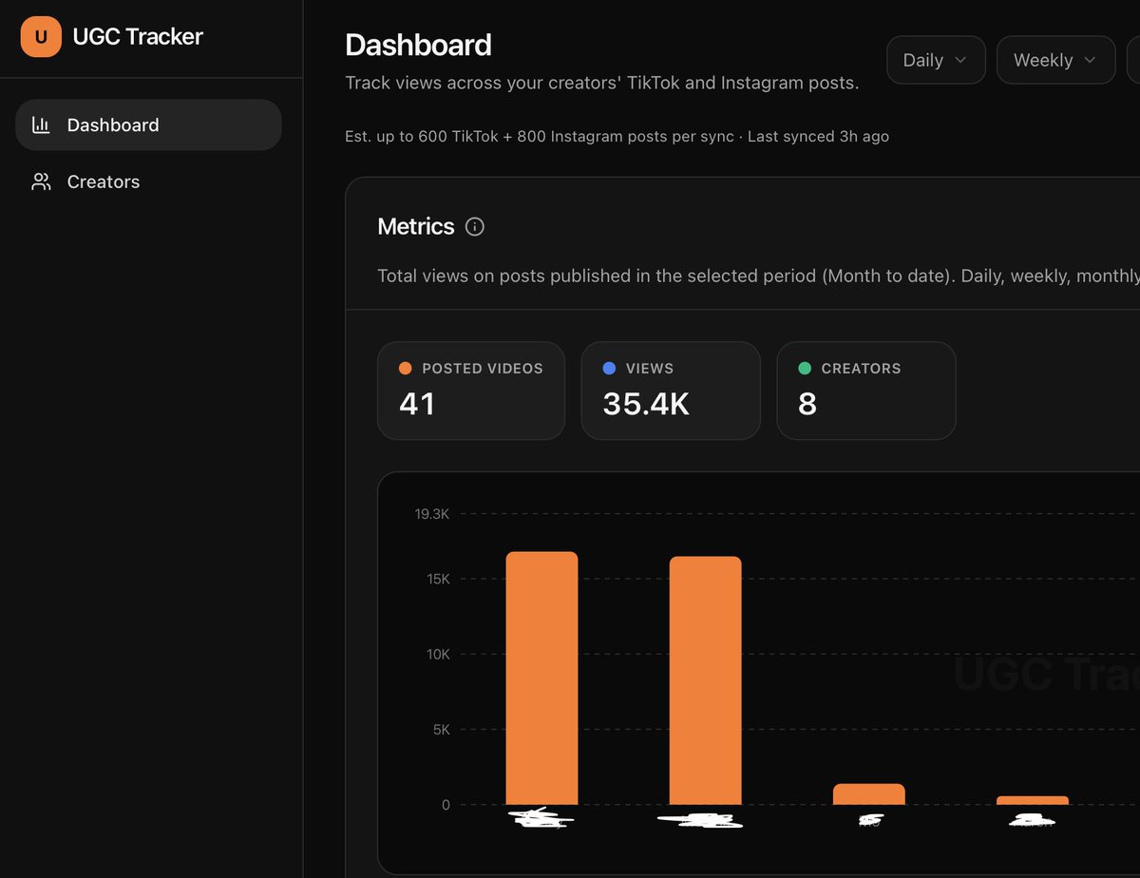Image resolution: width=1140 pixels, height=878 pixels.
Task: Click the orange UGC Tracker logo icon
Action: [x=41, y=37]
